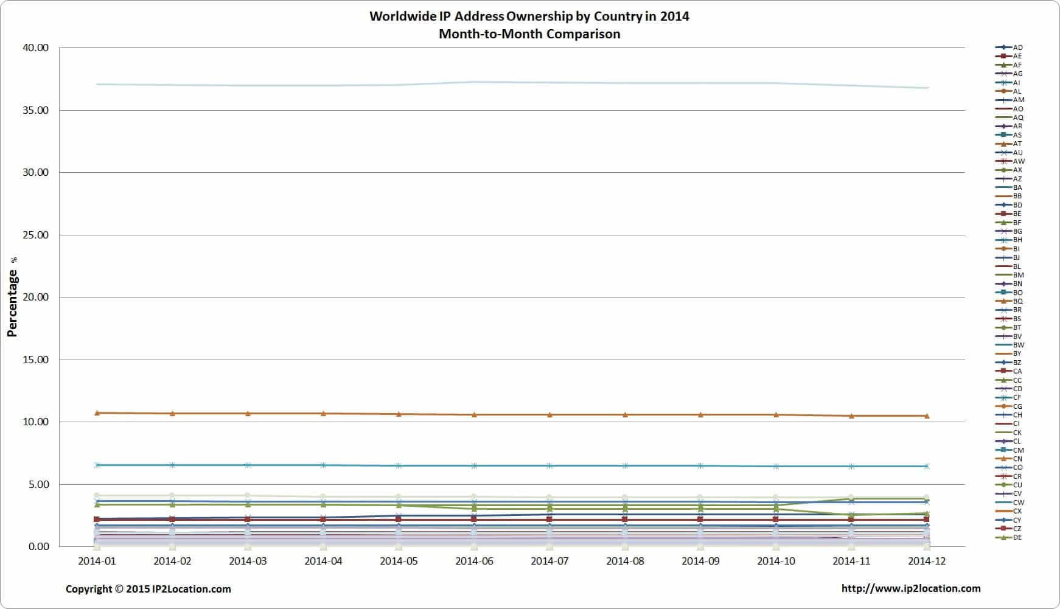Open the www.ip2location.com link
This screenshot has width=1060, height=609.
tap(910, 588)
